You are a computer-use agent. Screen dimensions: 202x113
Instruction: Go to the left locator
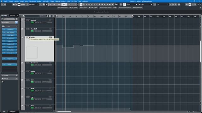50,4
